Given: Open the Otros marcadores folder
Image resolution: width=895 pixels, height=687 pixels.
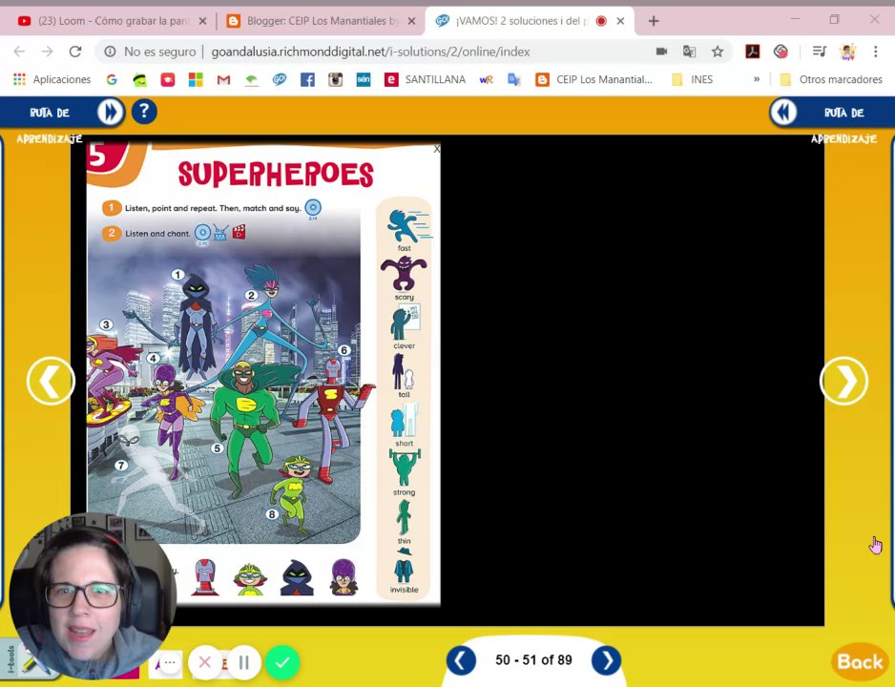Looking at the screenshot, I should coord(832,79).
